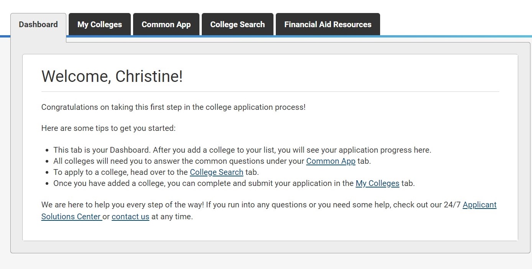
Task: Open the My Colleges link in tips
Action: pos(377,183)
